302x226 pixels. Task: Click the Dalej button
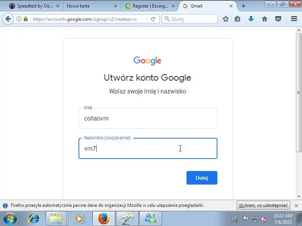pyautogui.click(x=202, y=178)
